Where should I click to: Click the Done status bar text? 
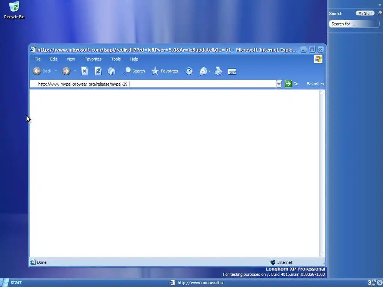click(x=42, y=262)
